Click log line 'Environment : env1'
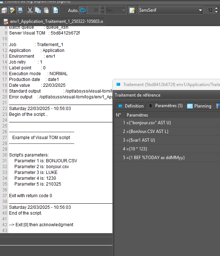This screenshot has width=220, height=256. [32, 56]
